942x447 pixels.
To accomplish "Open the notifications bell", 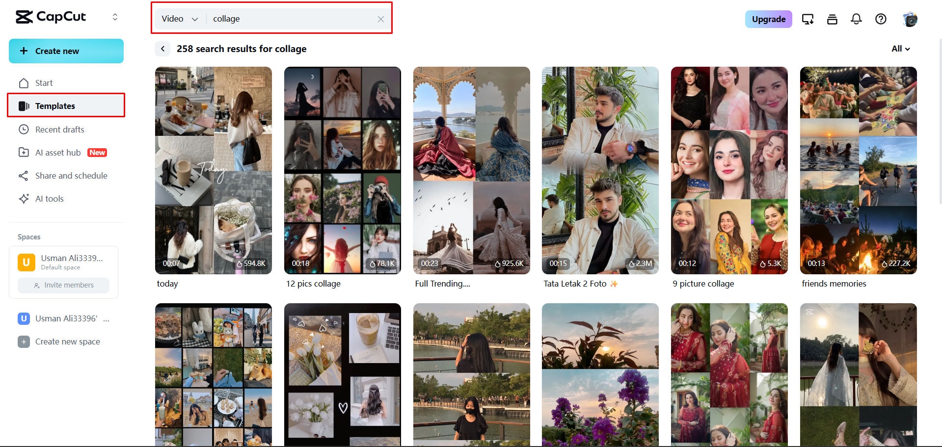I will tap(856, 19).
